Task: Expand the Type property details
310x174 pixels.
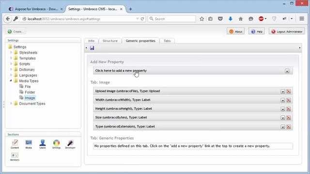Action: (x=283, y=127)
